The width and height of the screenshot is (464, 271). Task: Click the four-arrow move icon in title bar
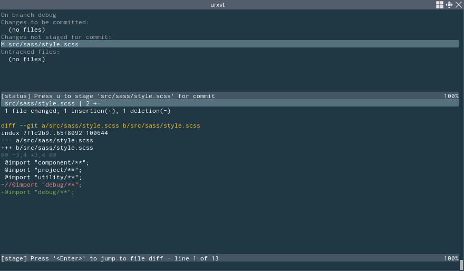pyautogui.click(x=449, y=5)
